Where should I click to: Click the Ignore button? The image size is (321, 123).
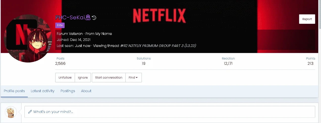[x=83, y=78]
